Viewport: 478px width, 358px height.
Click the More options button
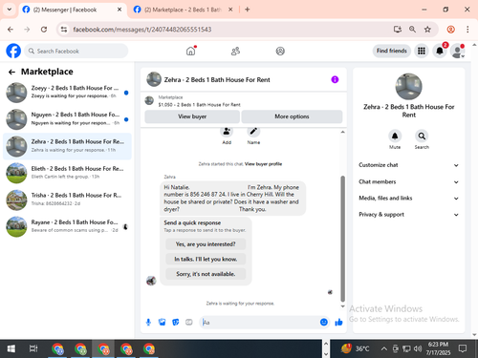292,116
